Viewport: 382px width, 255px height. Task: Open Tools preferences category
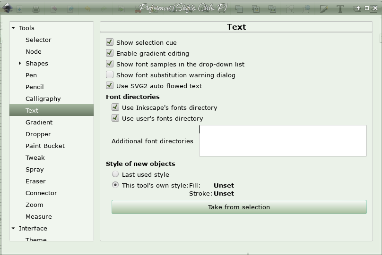(26, 28)
